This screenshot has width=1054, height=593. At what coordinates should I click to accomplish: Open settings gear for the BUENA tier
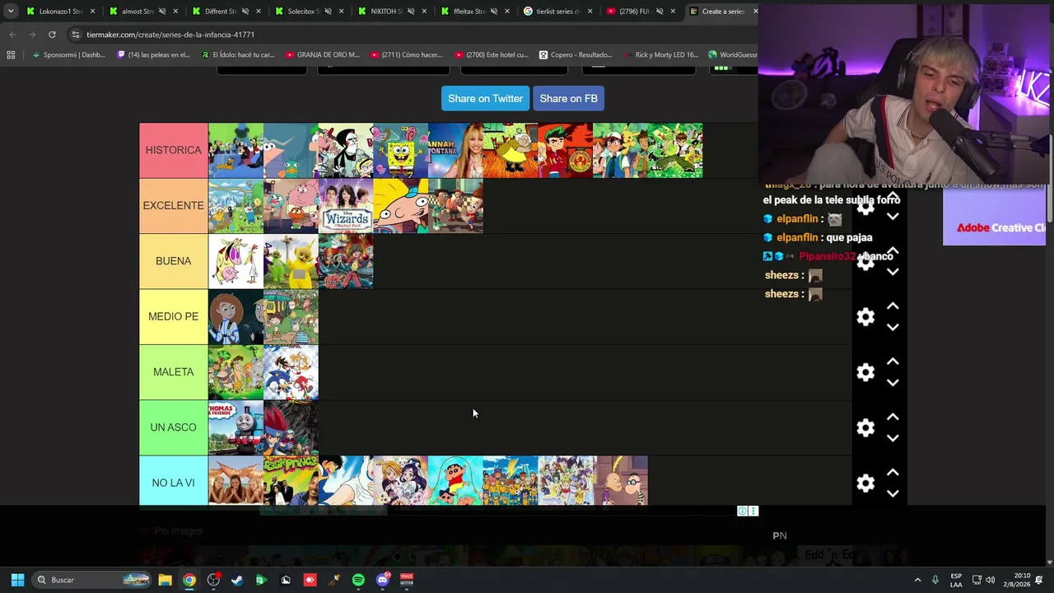865,262
